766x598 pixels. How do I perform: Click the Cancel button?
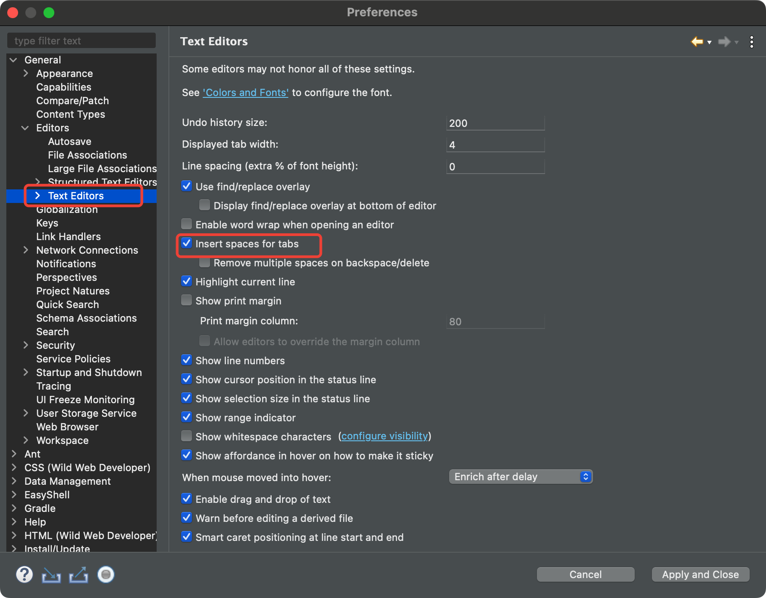point(585,574)
